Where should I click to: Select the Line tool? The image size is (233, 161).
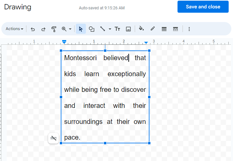(x=103, y=29)
